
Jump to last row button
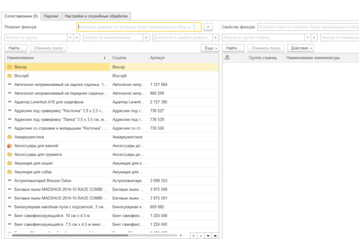click(x=215, y=236)
